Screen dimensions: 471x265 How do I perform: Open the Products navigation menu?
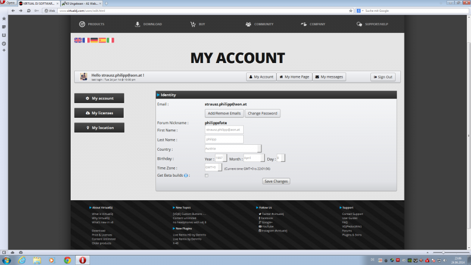coord(92,24)
